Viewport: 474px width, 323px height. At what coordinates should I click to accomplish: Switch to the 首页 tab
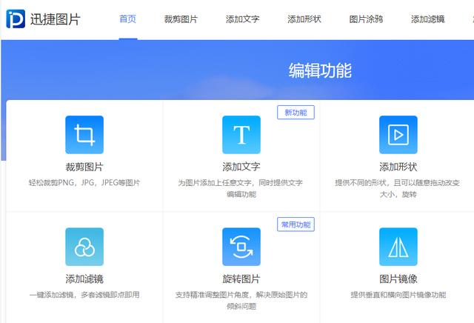coord(128,19)
